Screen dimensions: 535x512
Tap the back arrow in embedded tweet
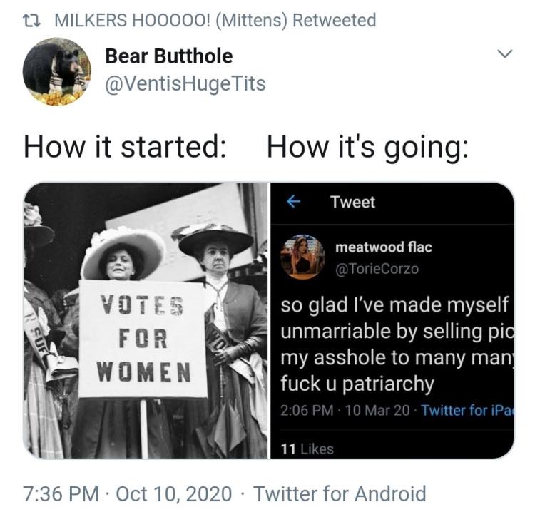coord(293,202)
